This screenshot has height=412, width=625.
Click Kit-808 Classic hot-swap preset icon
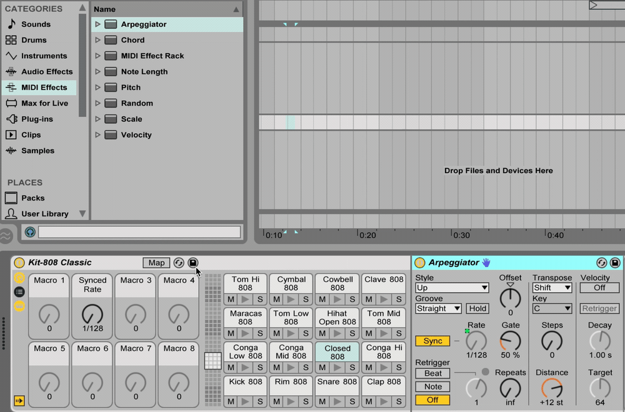(x=179, y=263)
